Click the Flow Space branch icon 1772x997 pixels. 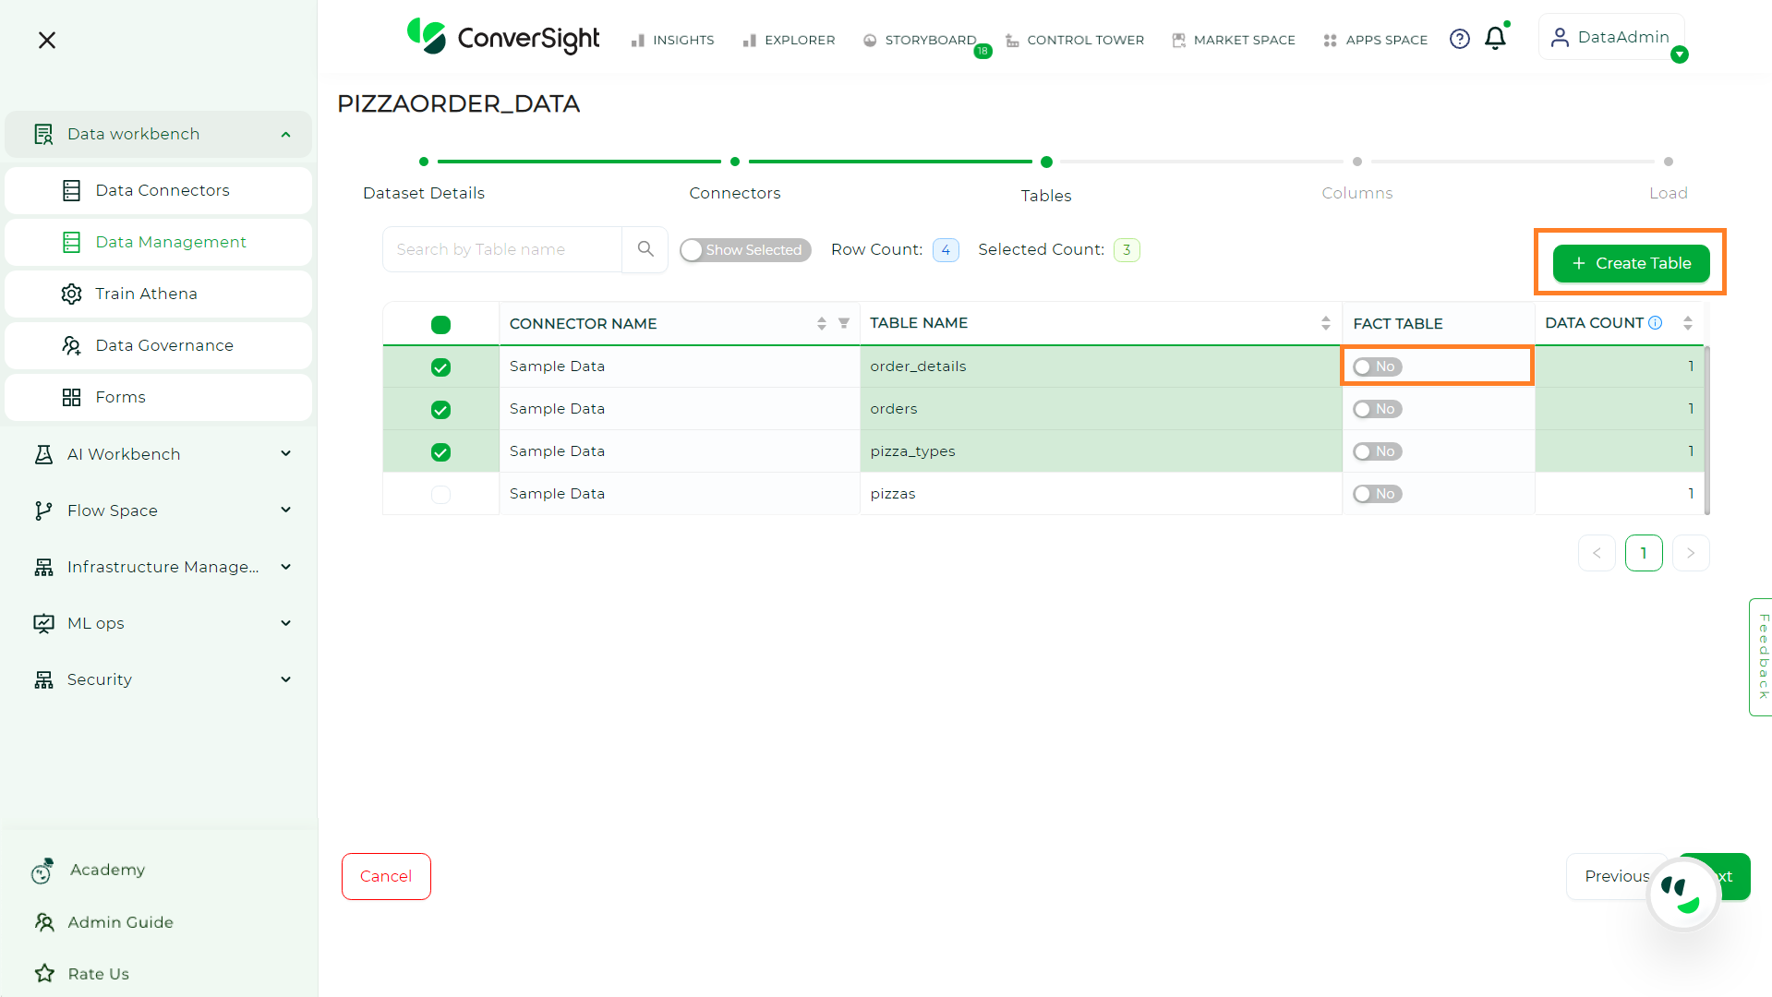43,511
